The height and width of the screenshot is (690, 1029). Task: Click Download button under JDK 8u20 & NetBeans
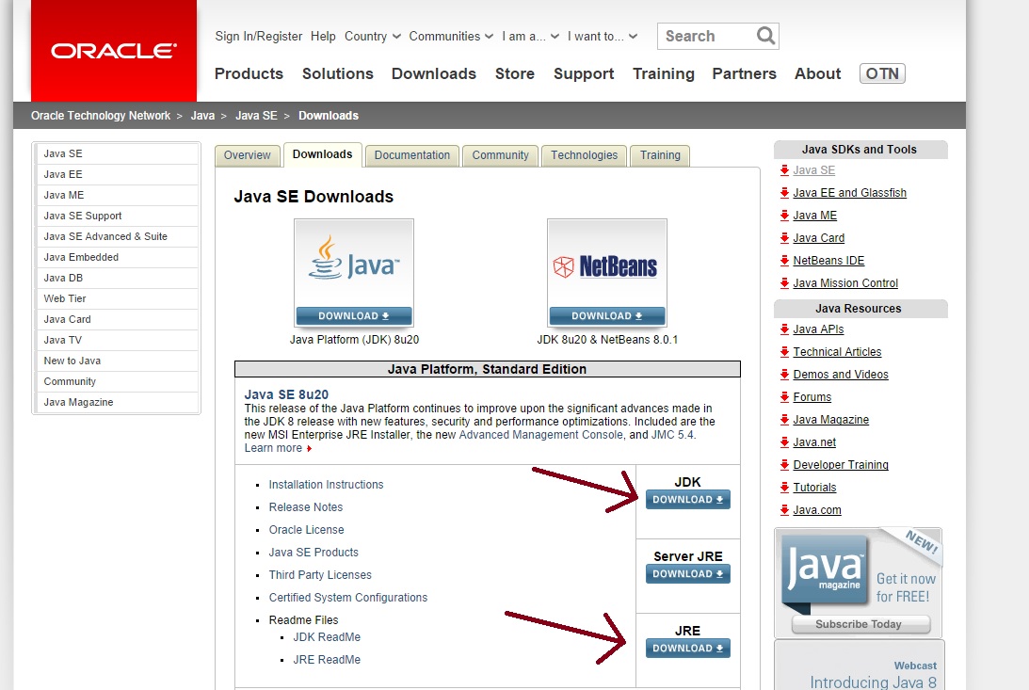pos(607,316)
